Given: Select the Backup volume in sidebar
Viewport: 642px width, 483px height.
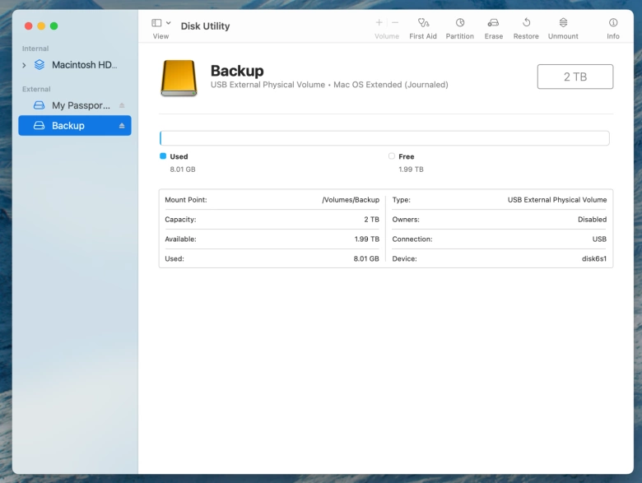Looking at the screenshot, I should pyautogui.click(x=68, y=126).
